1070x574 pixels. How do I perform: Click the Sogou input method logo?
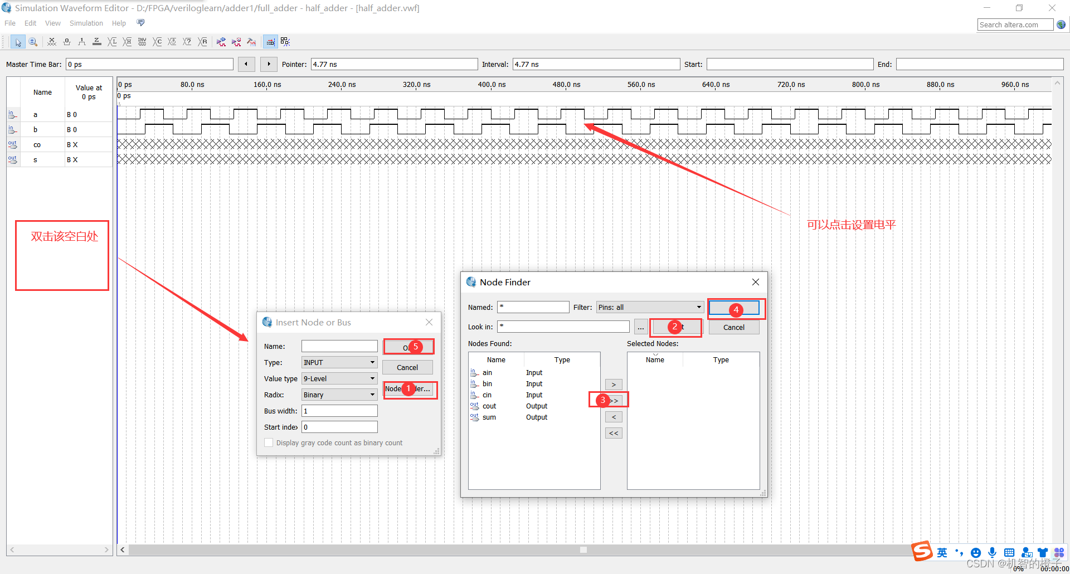(x=922, y=551)
